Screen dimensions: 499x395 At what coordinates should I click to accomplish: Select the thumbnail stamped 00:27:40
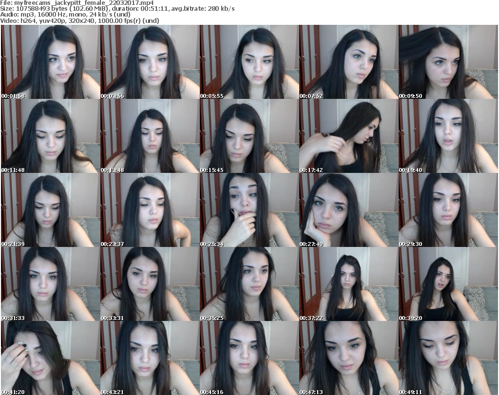(x=348, y=210)
